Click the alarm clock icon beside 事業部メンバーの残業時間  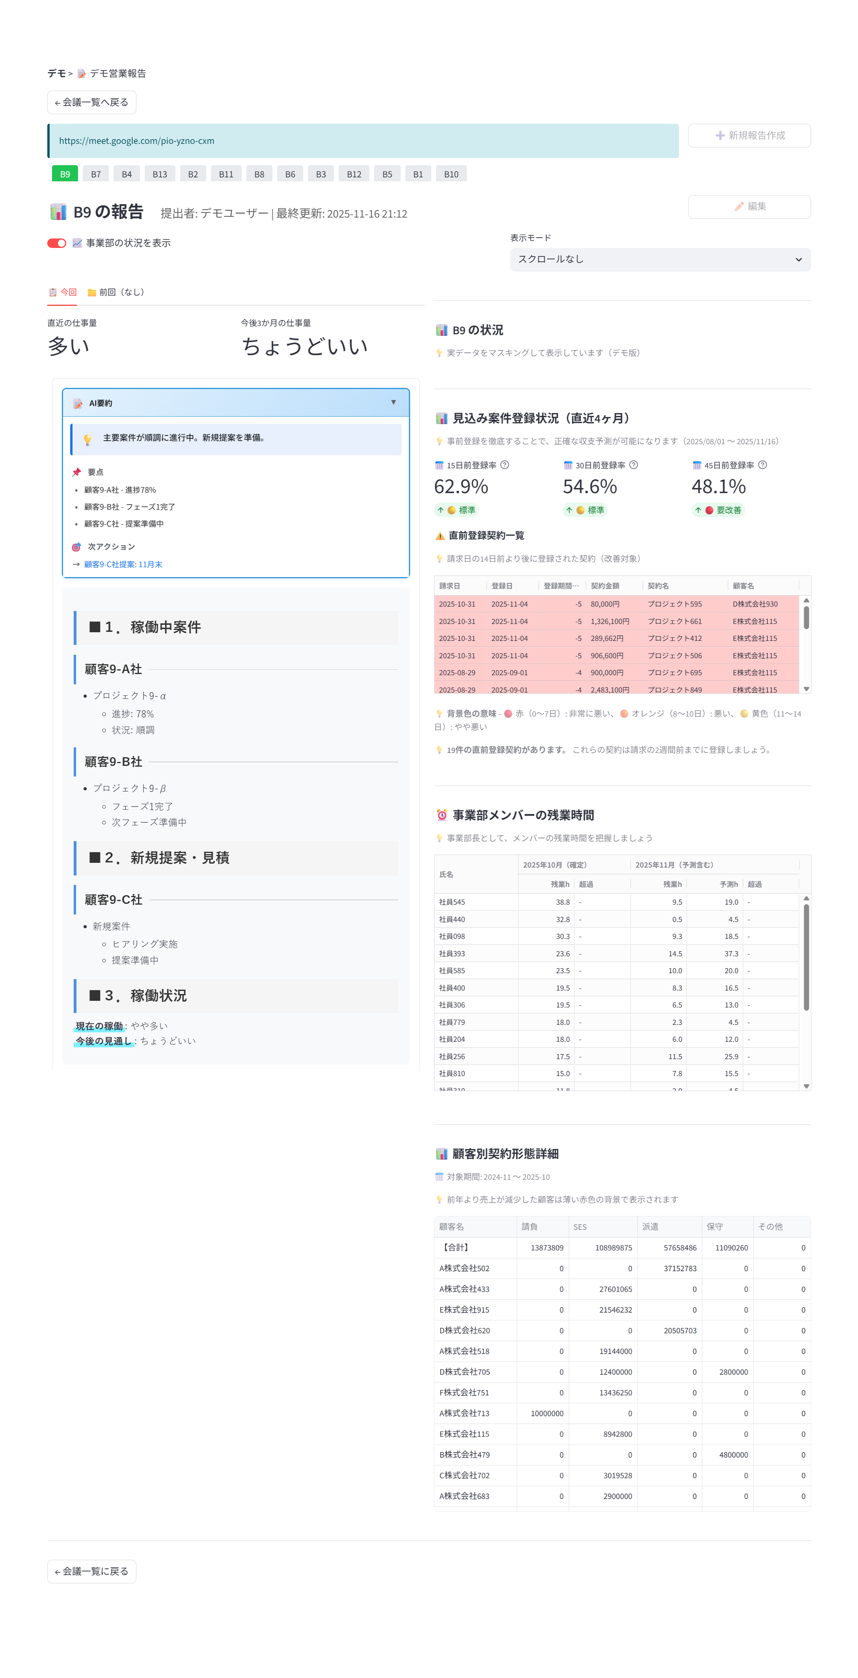click(442, 814)
